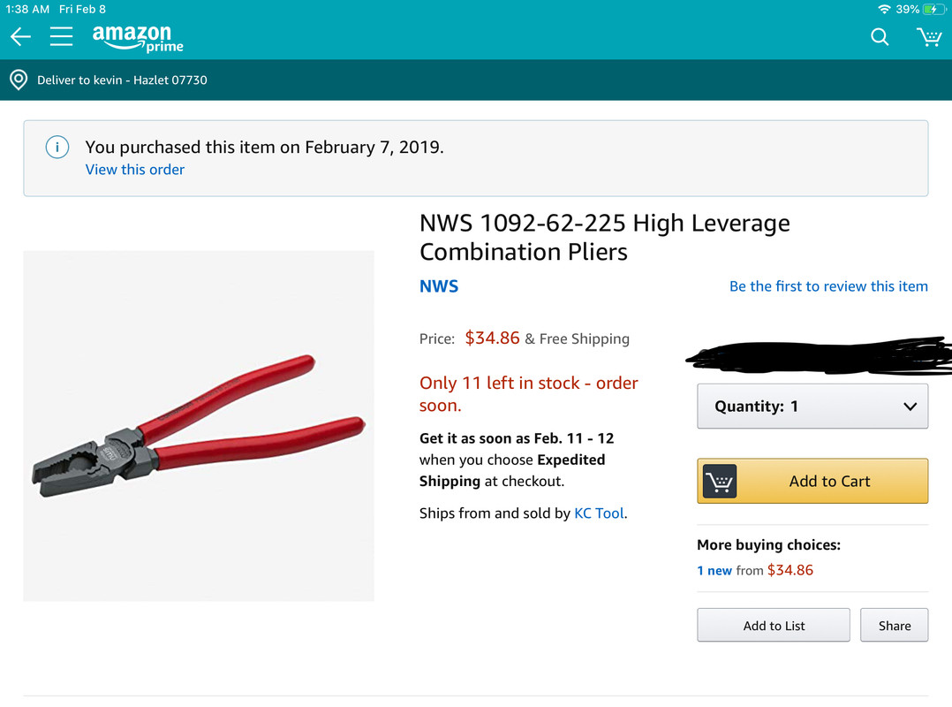Click Be the first to review this item
Screen dimensions: 952x707
point(828,286)
